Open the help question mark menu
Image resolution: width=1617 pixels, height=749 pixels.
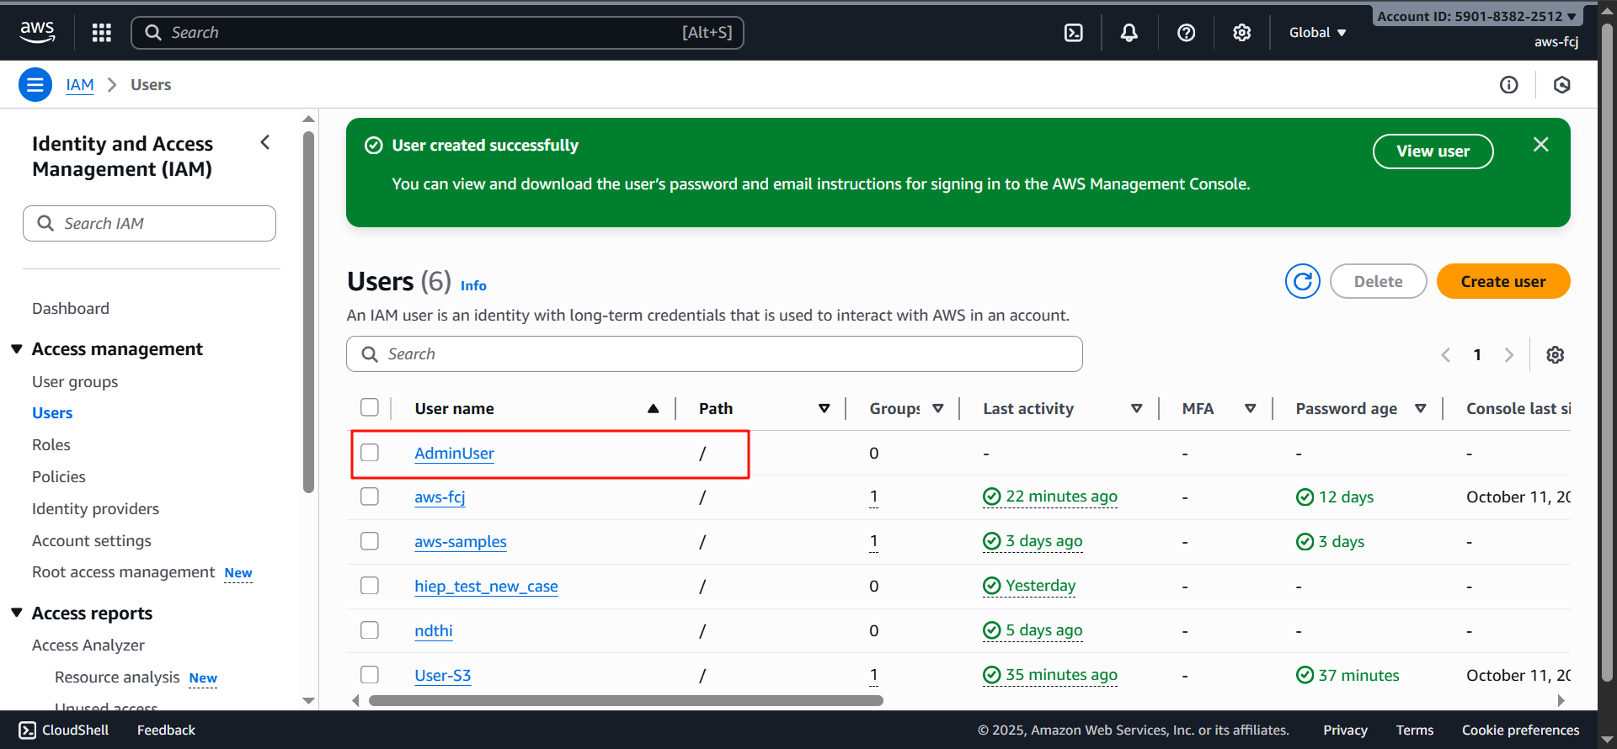[1187, 33]
